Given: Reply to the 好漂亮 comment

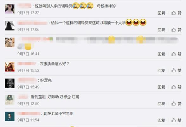Looking at the screenshot, I should (x=161, y=87).
